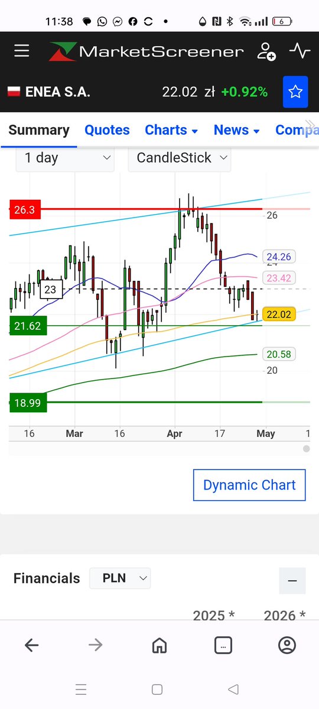Screen dimensions: 319x709
Task: Select the 21.62 green support label
Action: click(x=28, y=326)
